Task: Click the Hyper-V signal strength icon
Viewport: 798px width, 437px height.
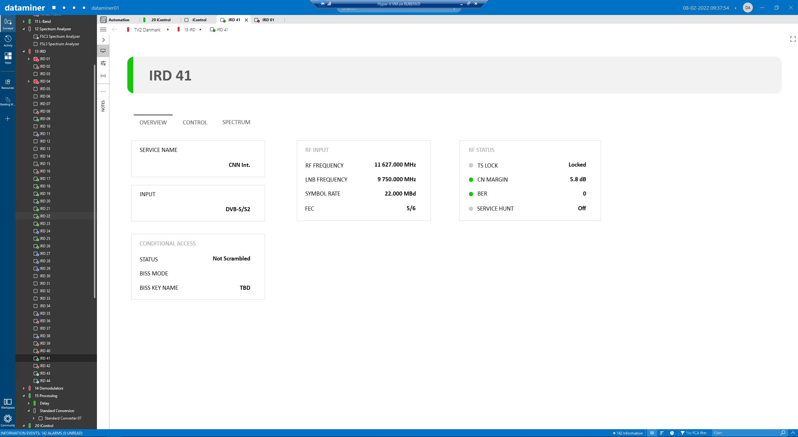Action: coord(329,4)
